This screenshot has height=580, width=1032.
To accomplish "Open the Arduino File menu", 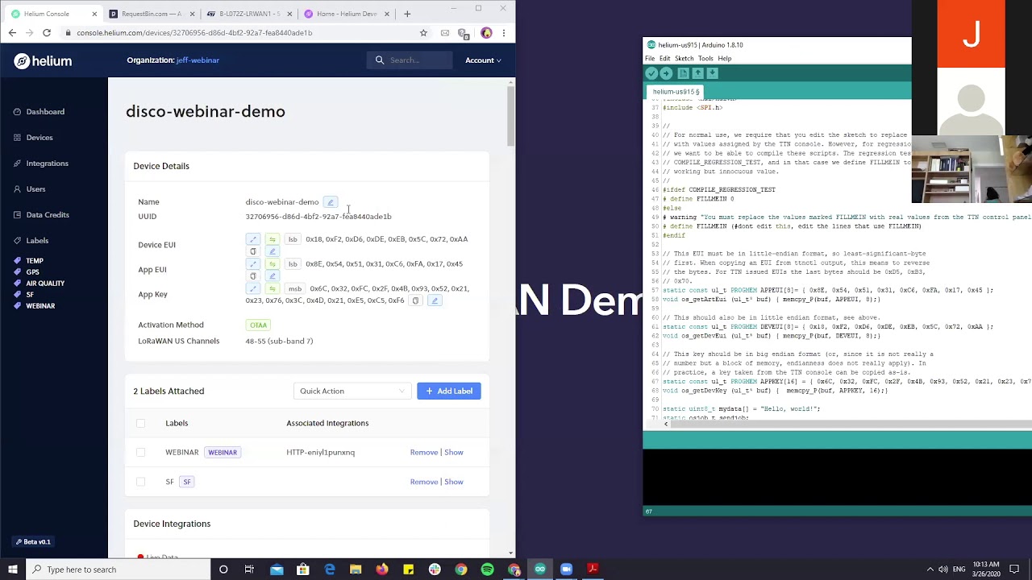I will coord(650,59).
